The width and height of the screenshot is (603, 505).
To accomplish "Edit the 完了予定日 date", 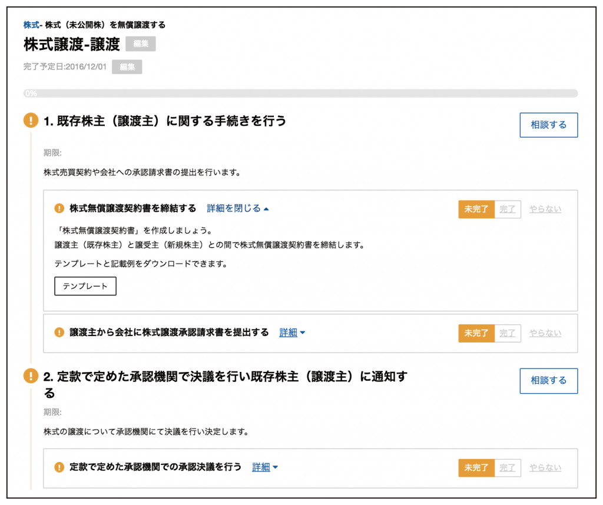I will click(x=127, y=67).
